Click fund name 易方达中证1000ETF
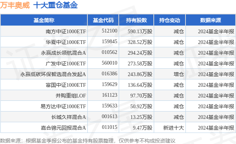The image size is (236, 144). tap(63, 106)
